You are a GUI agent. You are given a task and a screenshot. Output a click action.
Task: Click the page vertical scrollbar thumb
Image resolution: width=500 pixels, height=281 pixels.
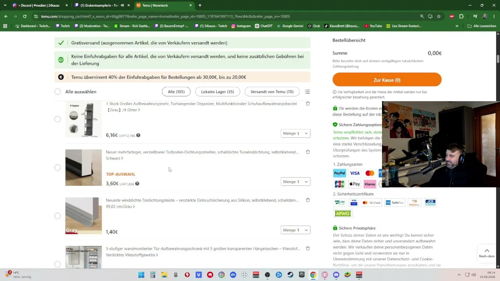(498, 59)
